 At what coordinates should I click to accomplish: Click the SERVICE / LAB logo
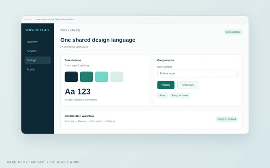click(37, 30)
